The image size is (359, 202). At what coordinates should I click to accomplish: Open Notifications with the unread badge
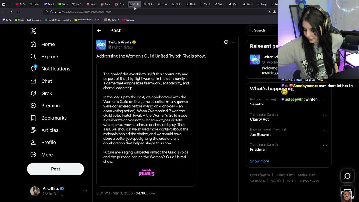point(50,69)
